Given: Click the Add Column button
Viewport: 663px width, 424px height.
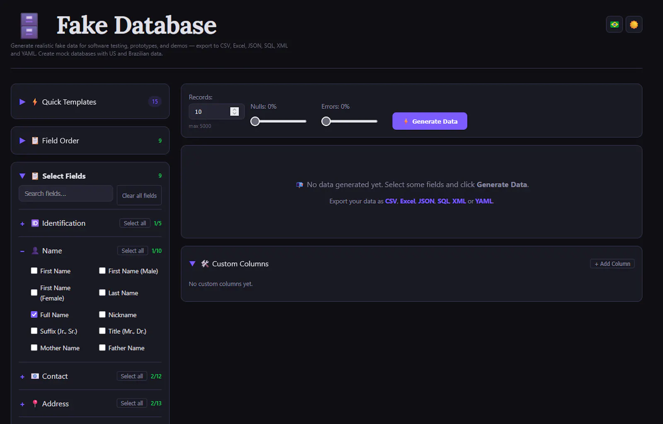Looking at the screenshot, I should (612, 264).
